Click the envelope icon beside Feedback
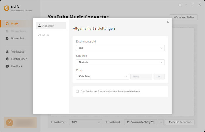Screen dimensions: 205x132 [7, 66]
